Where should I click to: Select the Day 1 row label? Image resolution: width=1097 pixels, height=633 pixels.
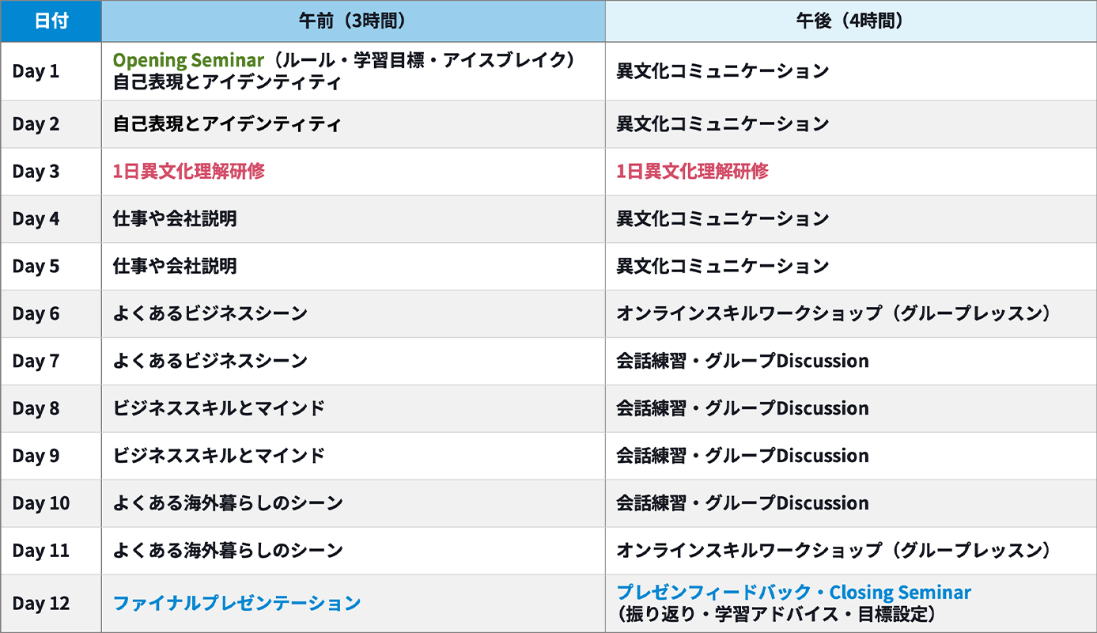tap(36, 71)
